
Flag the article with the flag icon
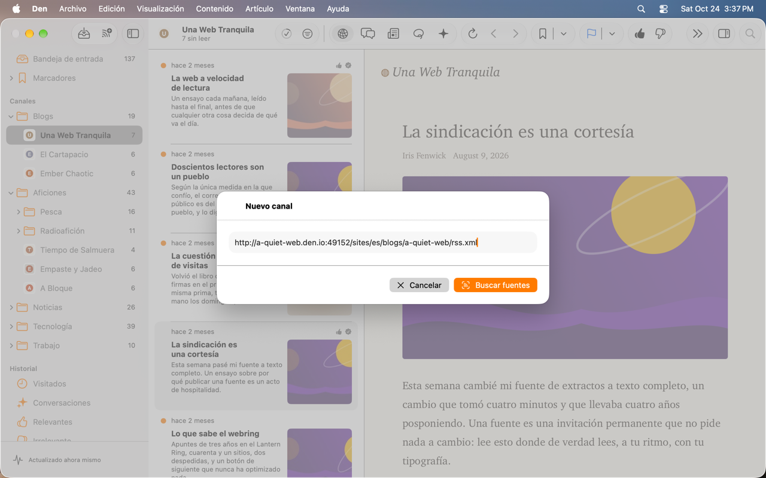(x=591, y=34)
